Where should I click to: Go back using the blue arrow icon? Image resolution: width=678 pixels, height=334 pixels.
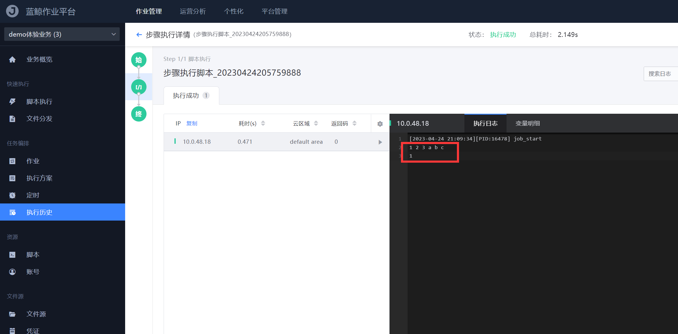139,35
